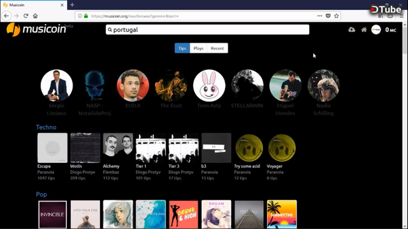Click the browser forward arrow button
Screen dimensions: 408x229
pos(16,16)
